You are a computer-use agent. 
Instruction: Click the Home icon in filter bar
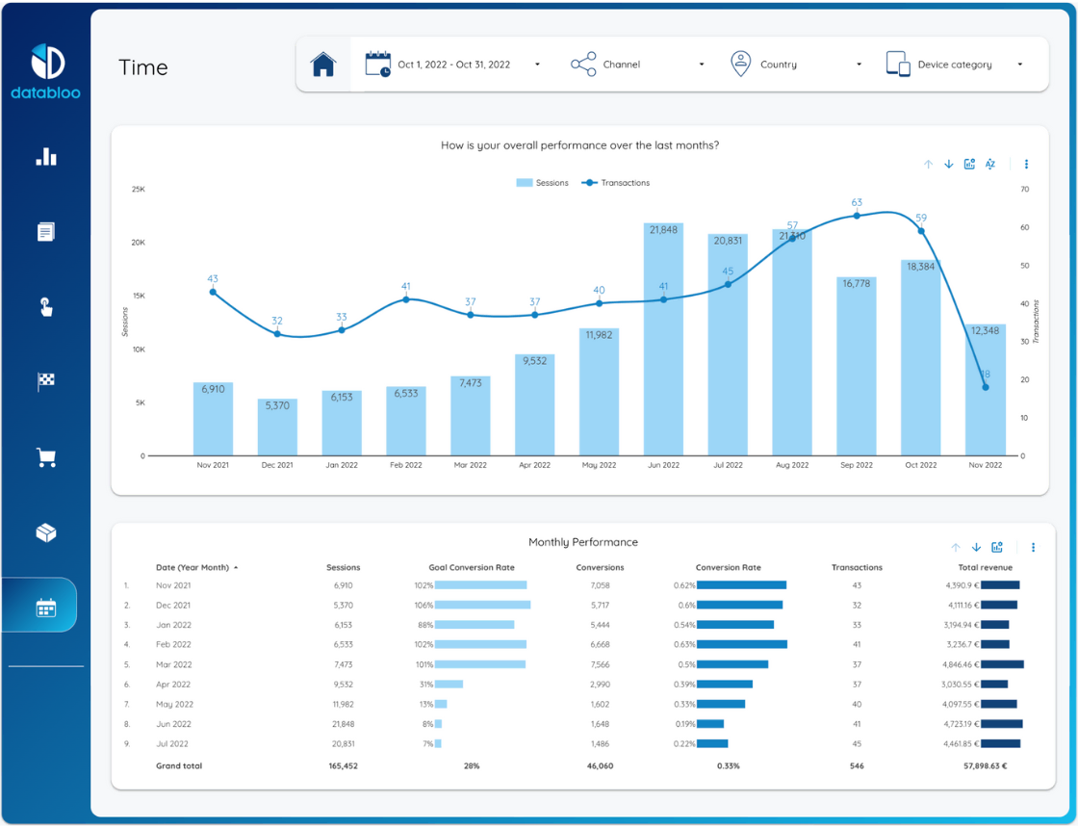tap(323, 64)
